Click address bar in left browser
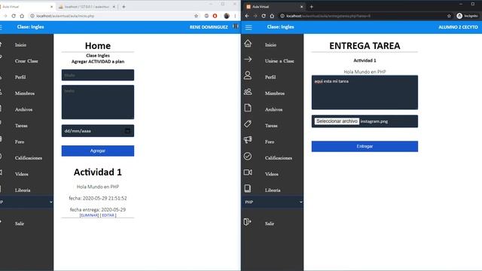 pyautogui.click(x=111, y=16)
